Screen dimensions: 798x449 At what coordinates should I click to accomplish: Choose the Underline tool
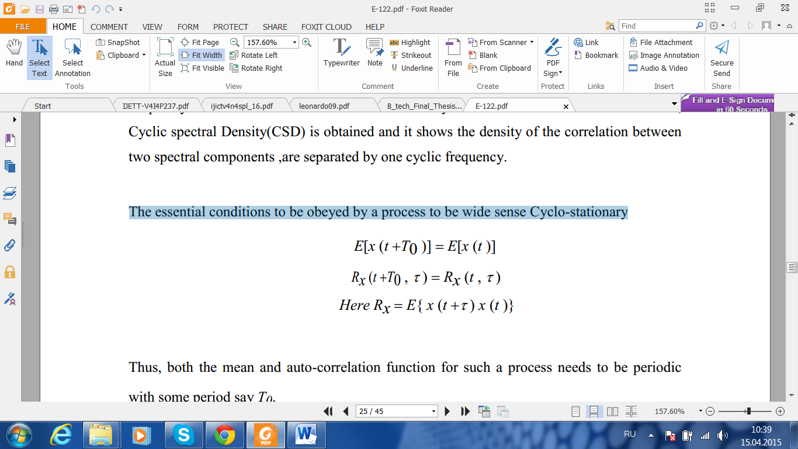(x=412, y=68)
